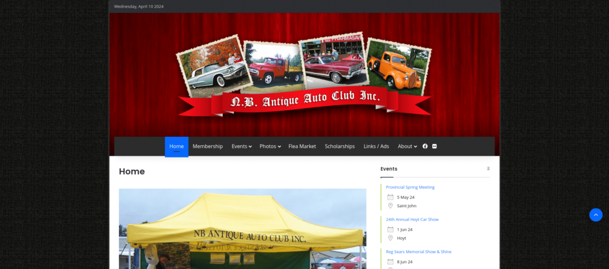Click the scroll-to-top arrow button

[x=595, y=215]
